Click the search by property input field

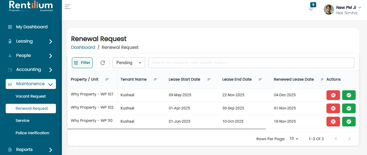251,63
